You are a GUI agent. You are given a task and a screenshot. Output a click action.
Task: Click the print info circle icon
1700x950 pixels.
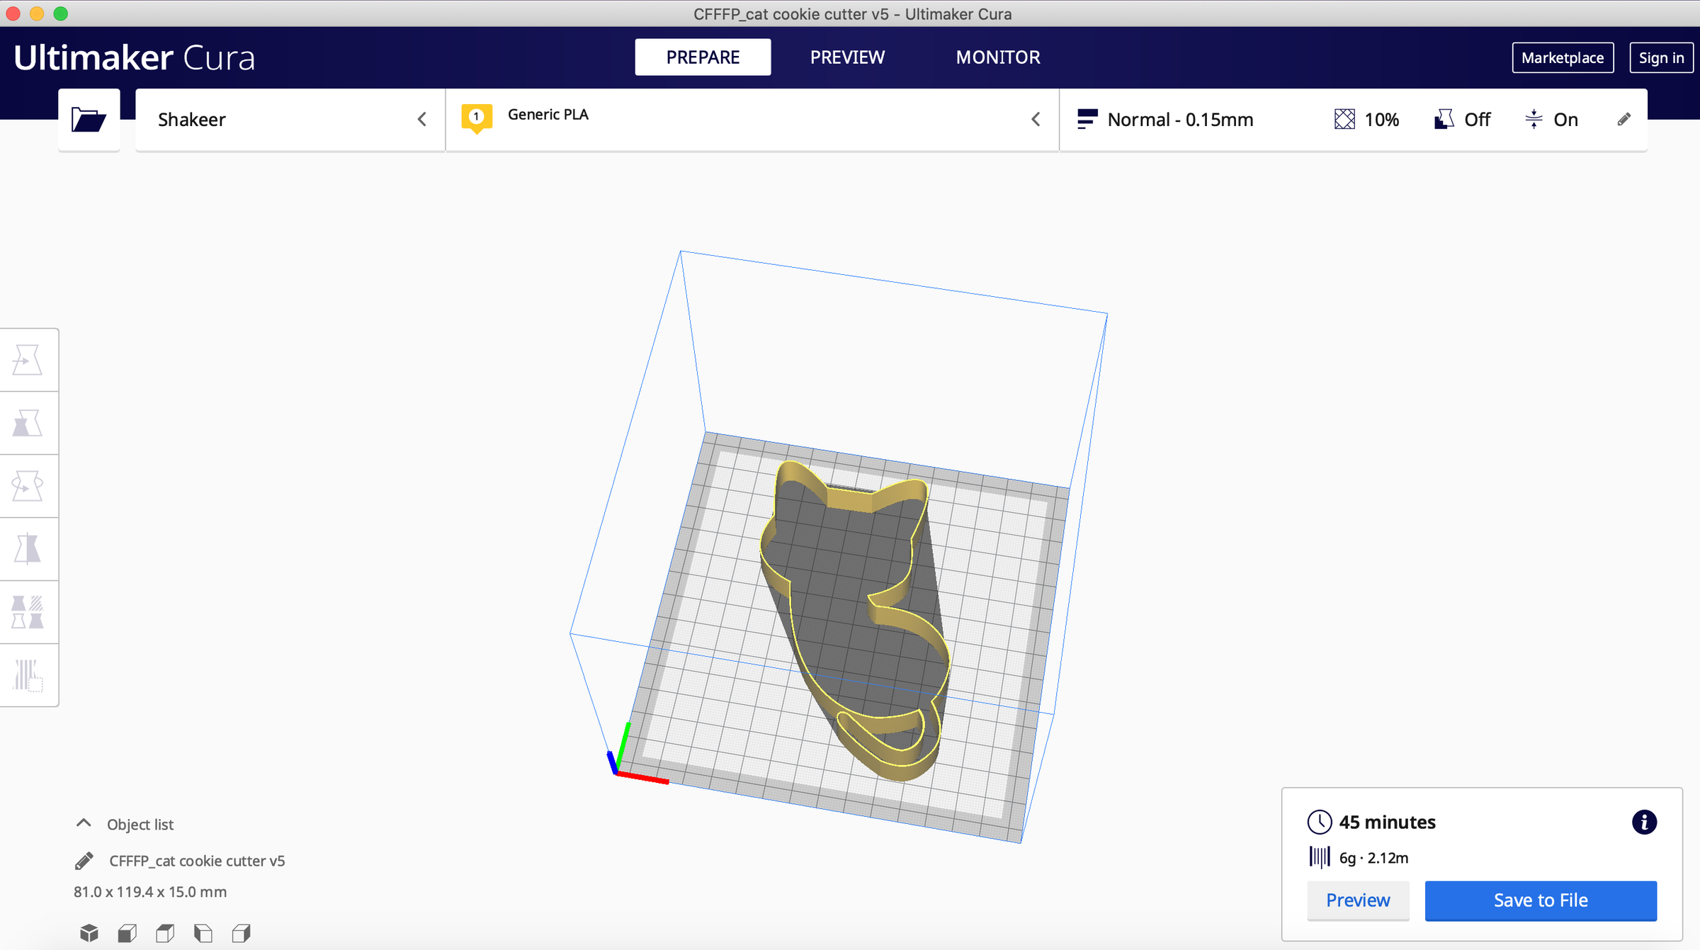point(1644,822)
